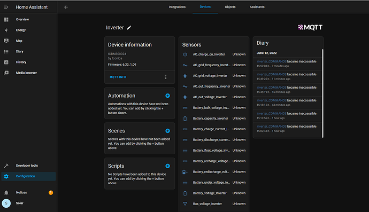The width and height of the screenshot is (369, 212).
Task: Click the MQTT INFO button
Action: 118,77
